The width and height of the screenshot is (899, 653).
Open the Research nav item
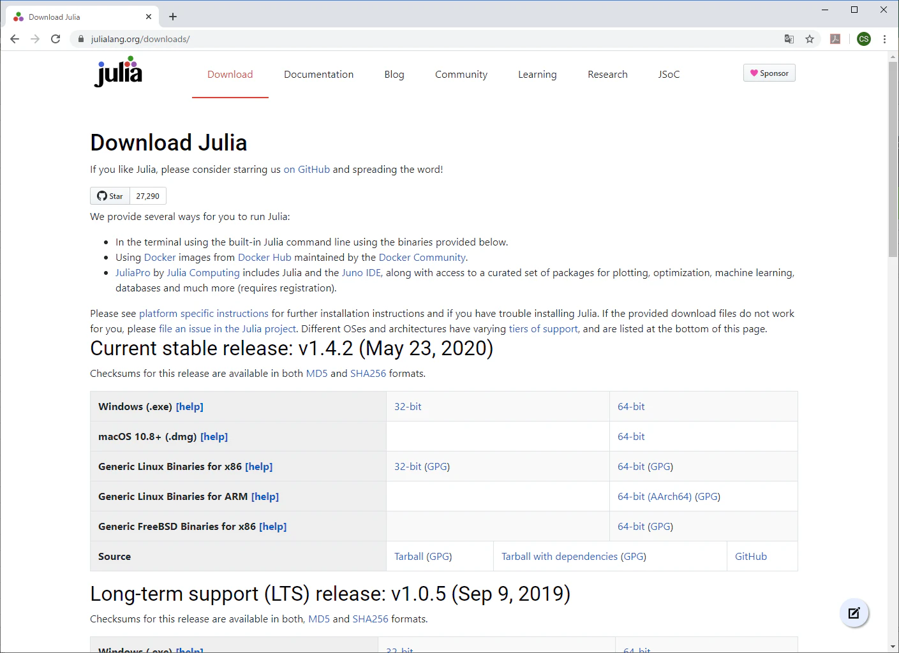click(607, 75)
